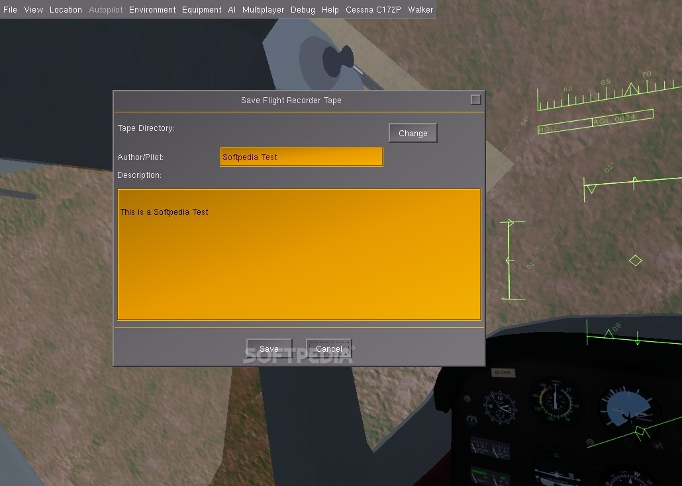Screen dimensions: 682x486
Task: Open the Location menu
Action: (x=66, y=9)
